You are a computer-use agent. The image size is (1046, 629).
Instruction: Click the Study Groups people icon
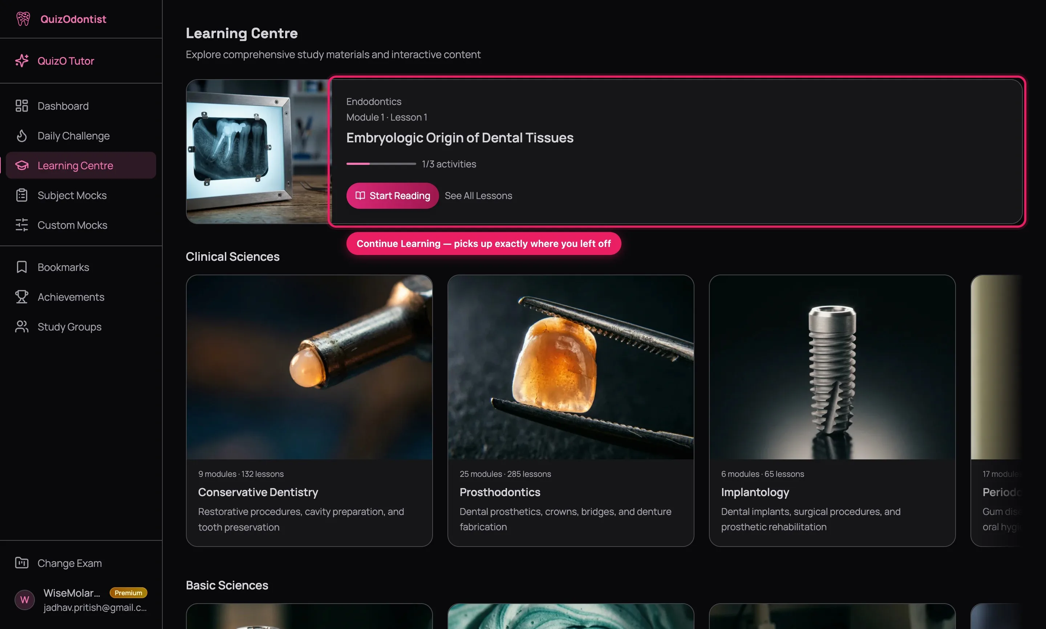coord(22,326)
